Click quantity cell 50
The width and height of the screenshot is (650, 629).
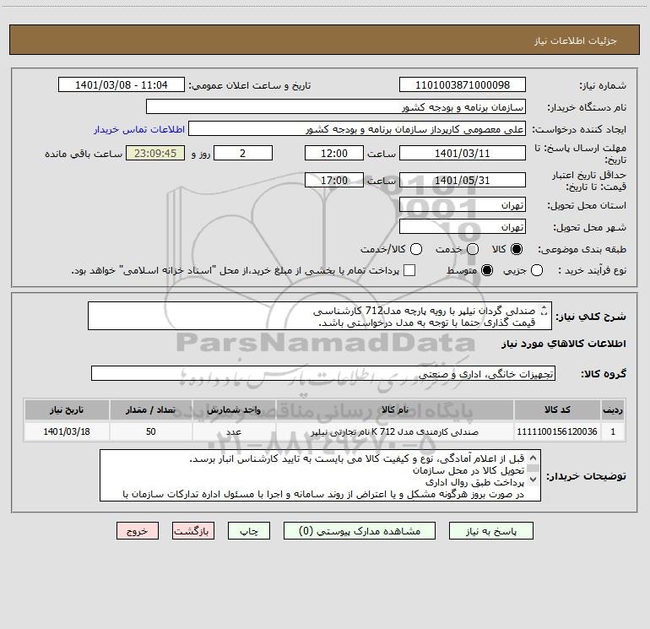(150, 431)
